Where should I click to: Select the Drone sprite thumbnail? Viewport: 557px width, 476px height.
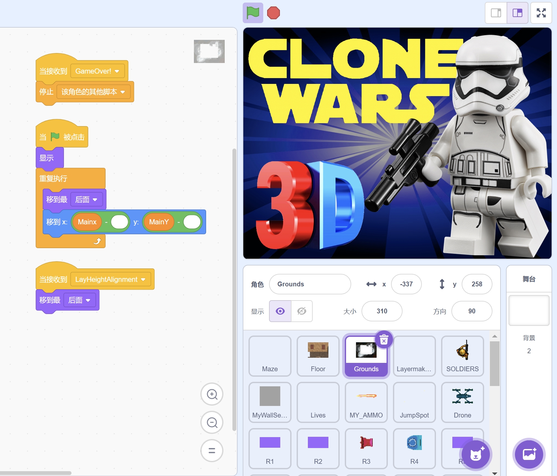(x=462, y=402)
